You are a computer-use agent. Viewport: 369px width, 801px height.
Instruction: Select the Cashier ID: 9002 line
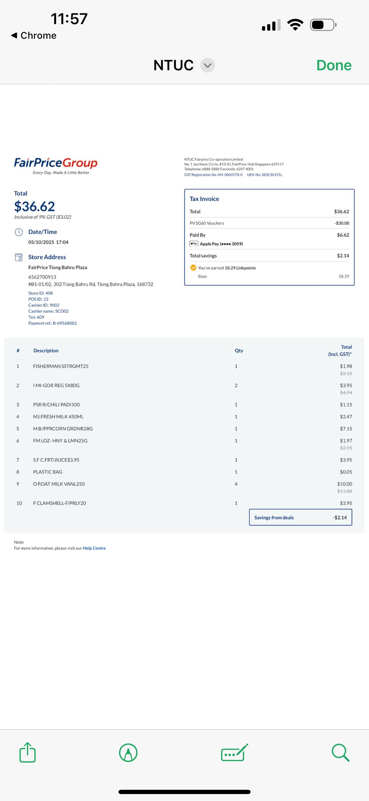click(x=44, y=305)
